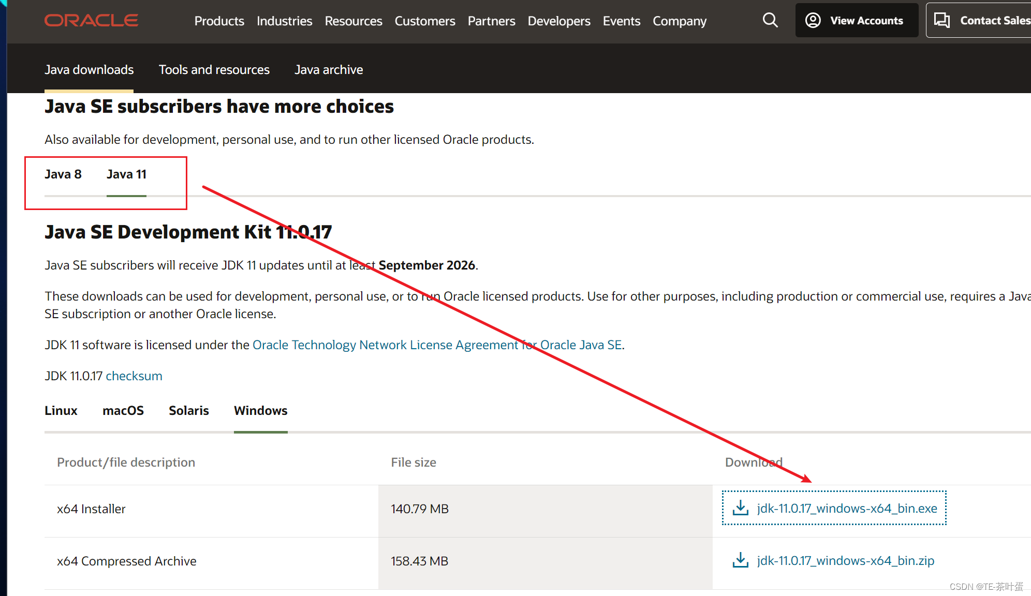The image size is (1031, 596).
Task: Click the File size column header
Action: tap(414, 462)
